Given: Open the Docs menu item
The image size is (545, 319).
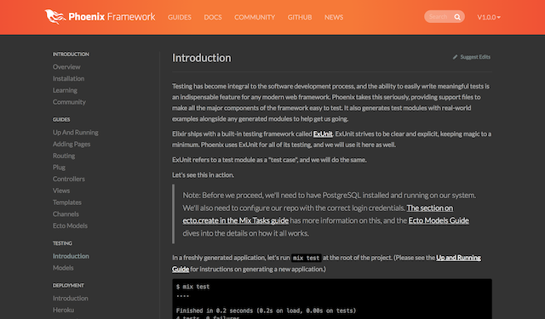Looking at the screenshot, I should tap(213, 17).
